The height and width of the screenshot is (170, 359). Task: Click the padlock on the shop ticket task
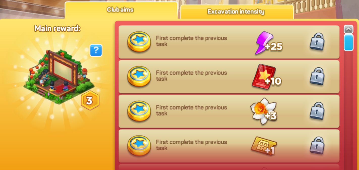tap(317, 145)
